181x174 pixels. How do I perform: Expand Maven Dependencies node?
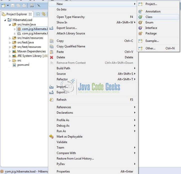10,52
